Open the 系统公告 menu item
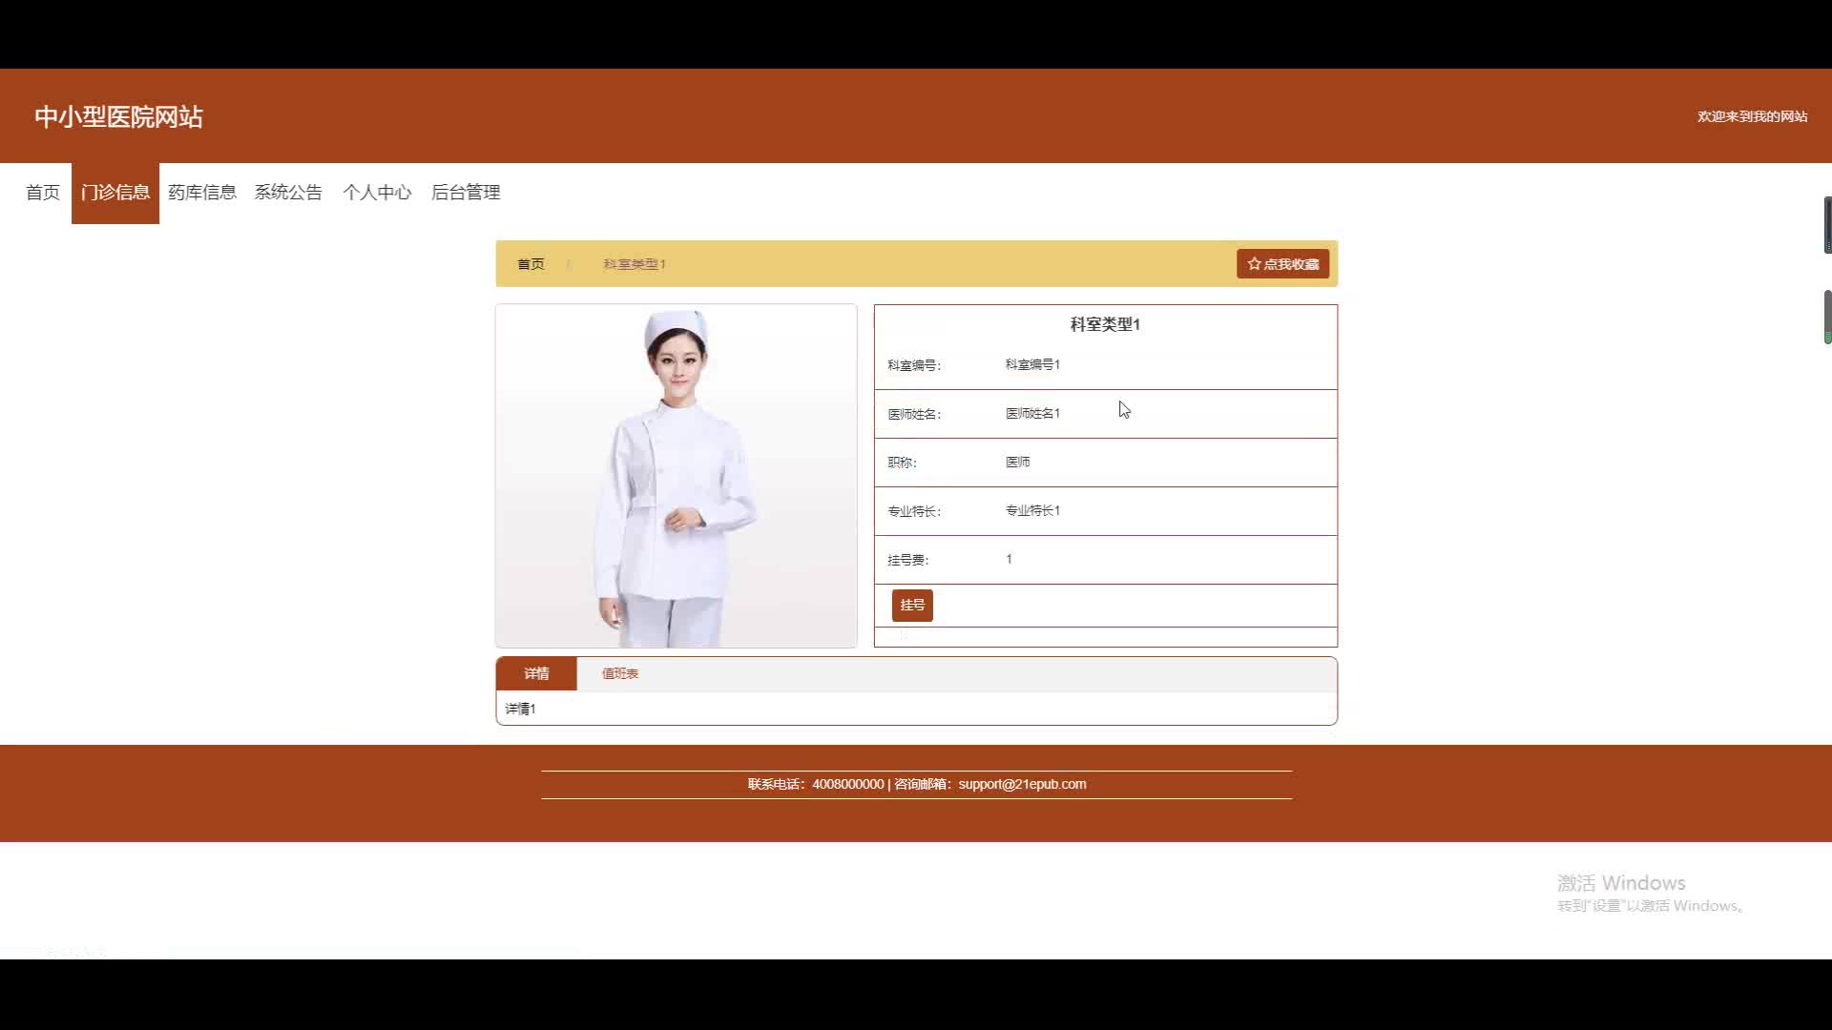The height and width of the screenshot is (1030, 1832). [x=288, y=193]
